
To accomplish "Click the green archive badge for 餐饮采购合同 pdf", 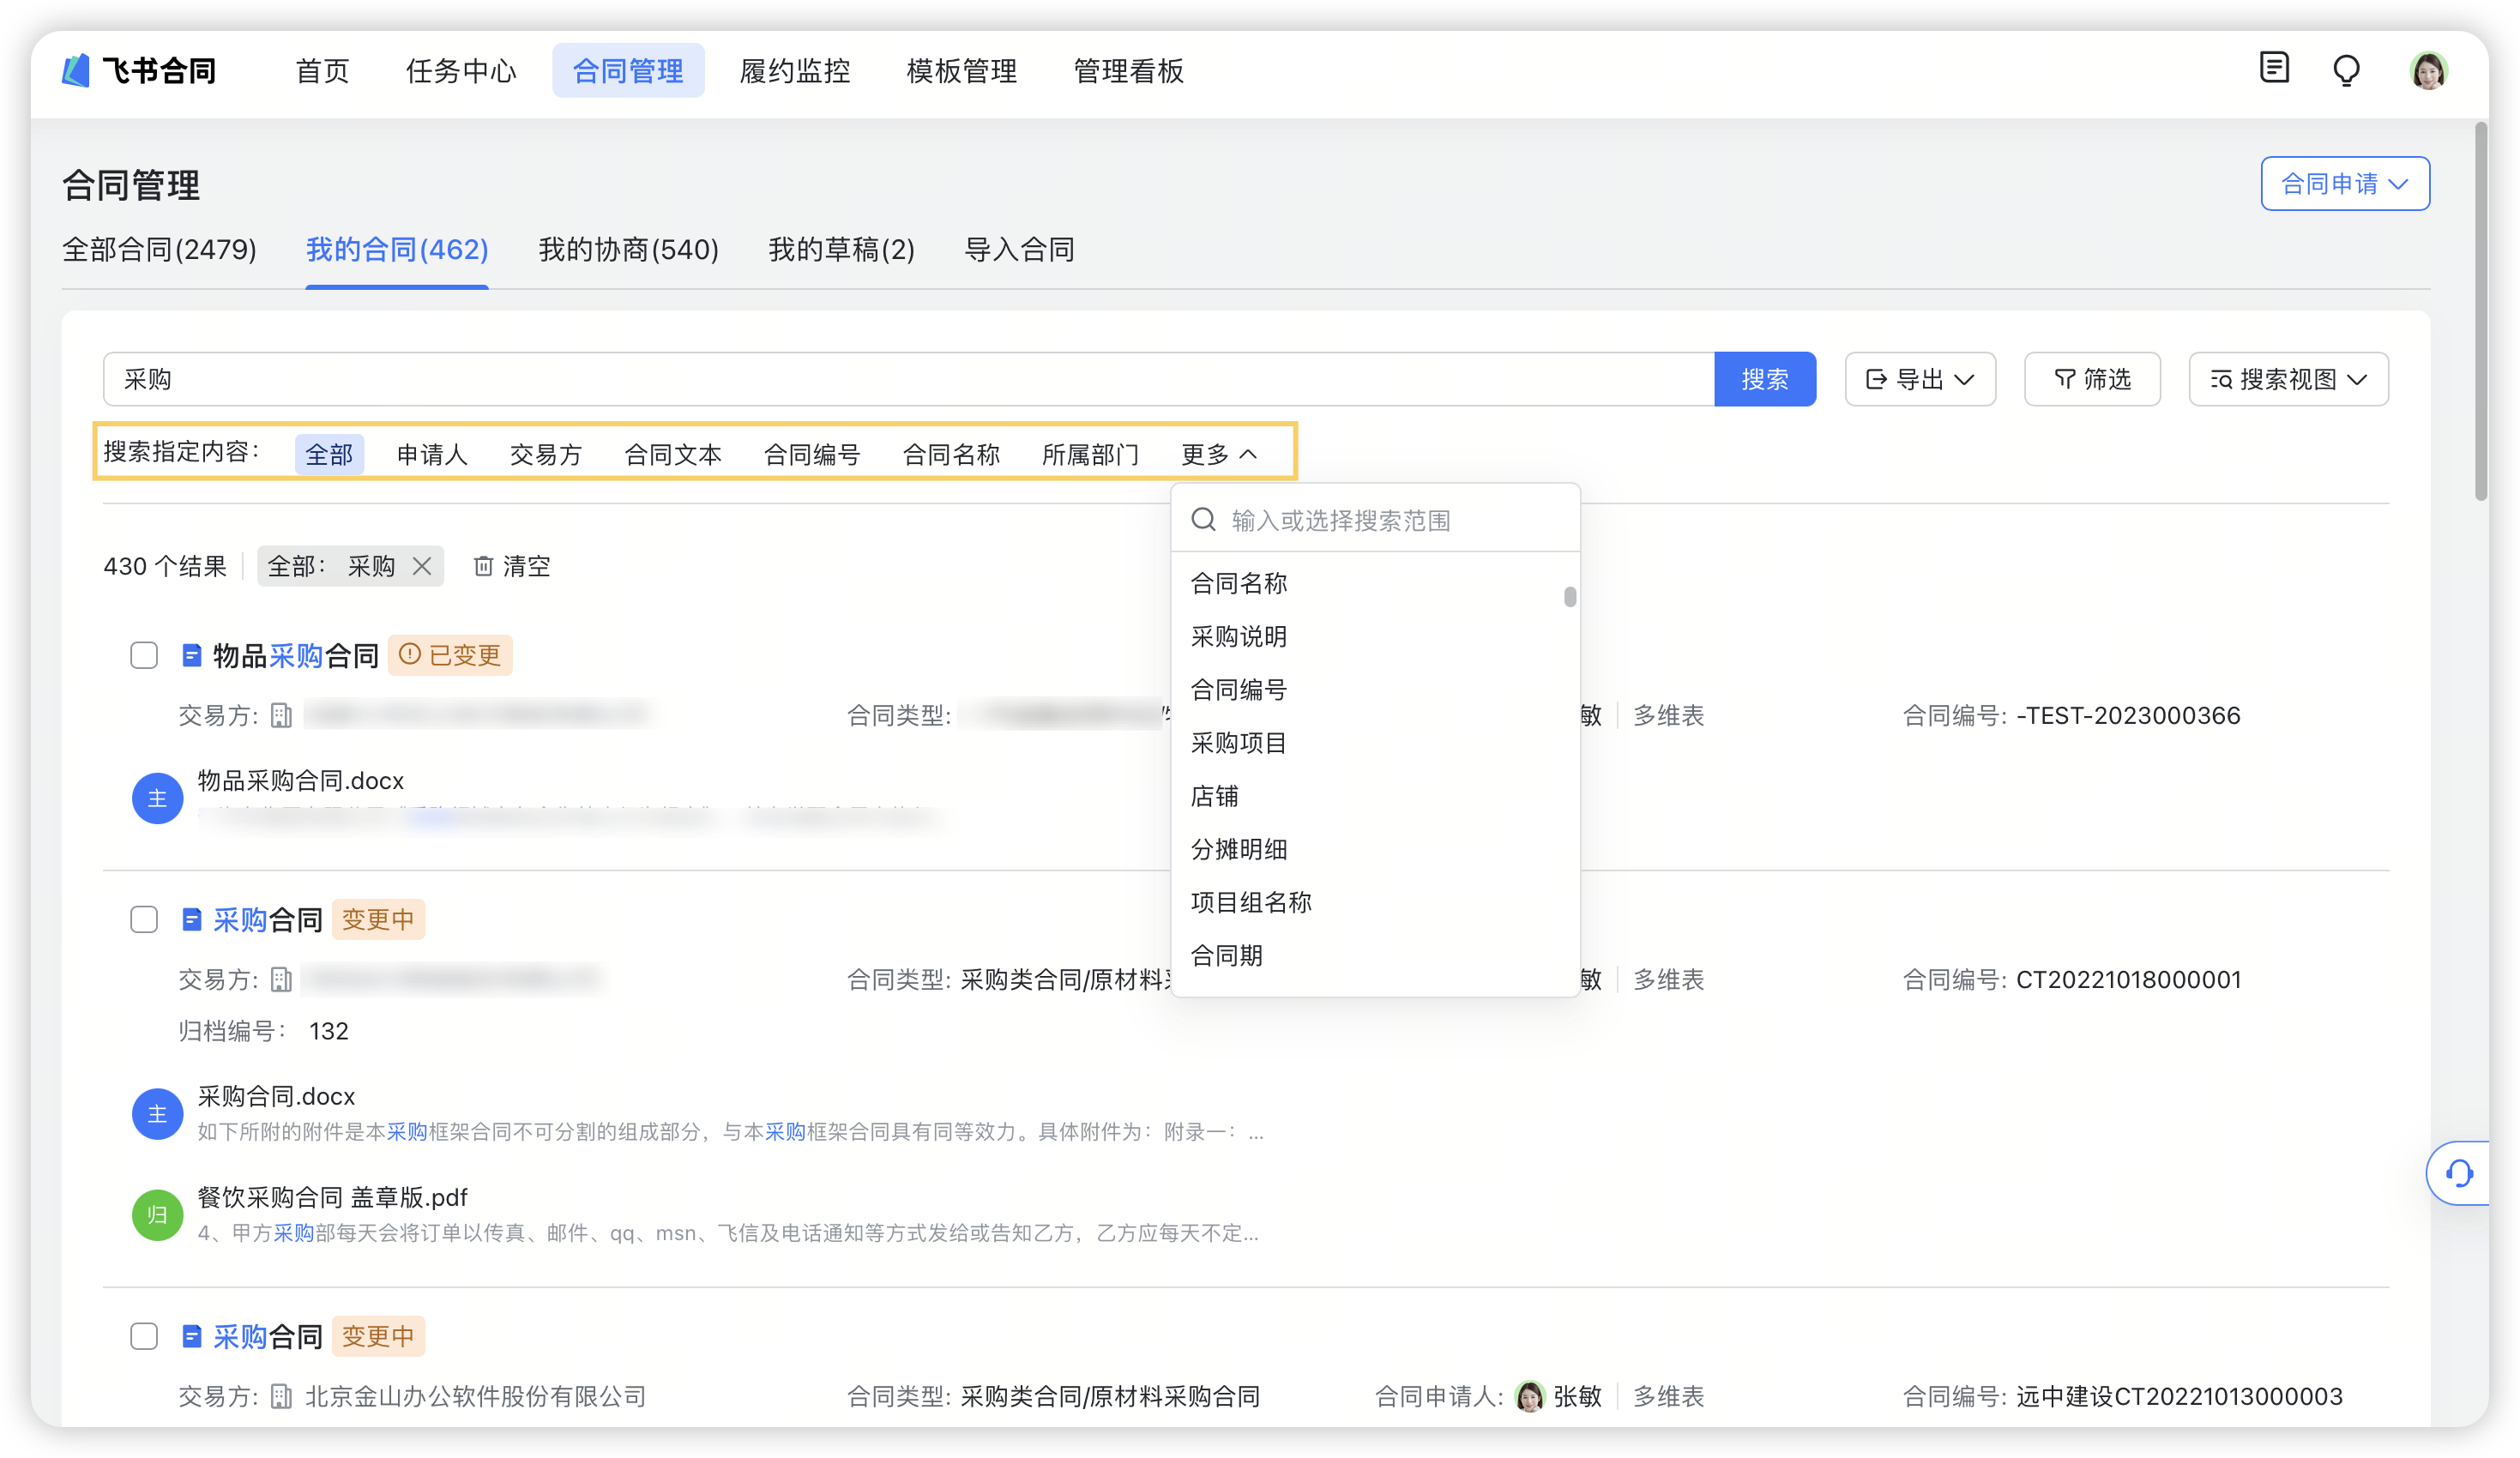I will click(x=157, y=1214).
